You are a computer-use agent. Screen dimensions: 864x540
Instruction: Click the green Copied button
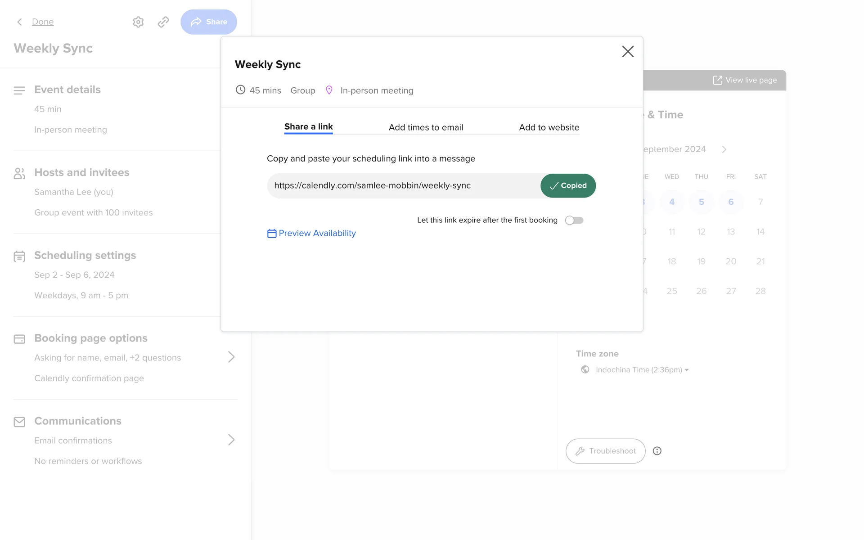tap(568, 185)
